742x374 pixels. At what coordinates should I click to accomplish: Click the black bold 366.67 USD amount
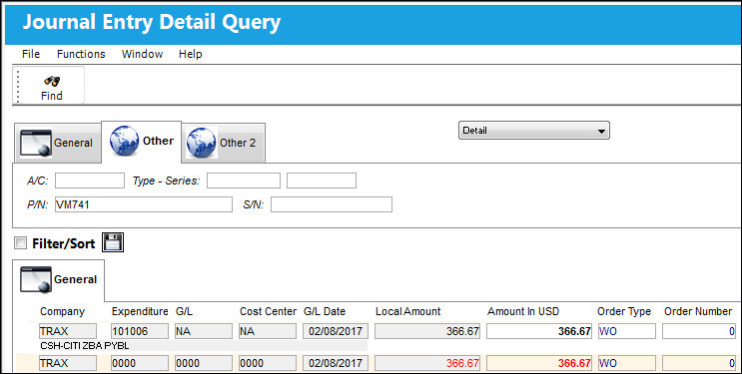(539, 331)
